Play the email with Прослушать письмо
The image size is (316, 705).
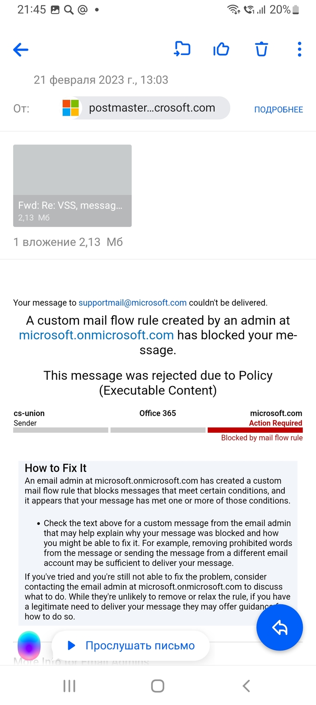pos(131,645)
